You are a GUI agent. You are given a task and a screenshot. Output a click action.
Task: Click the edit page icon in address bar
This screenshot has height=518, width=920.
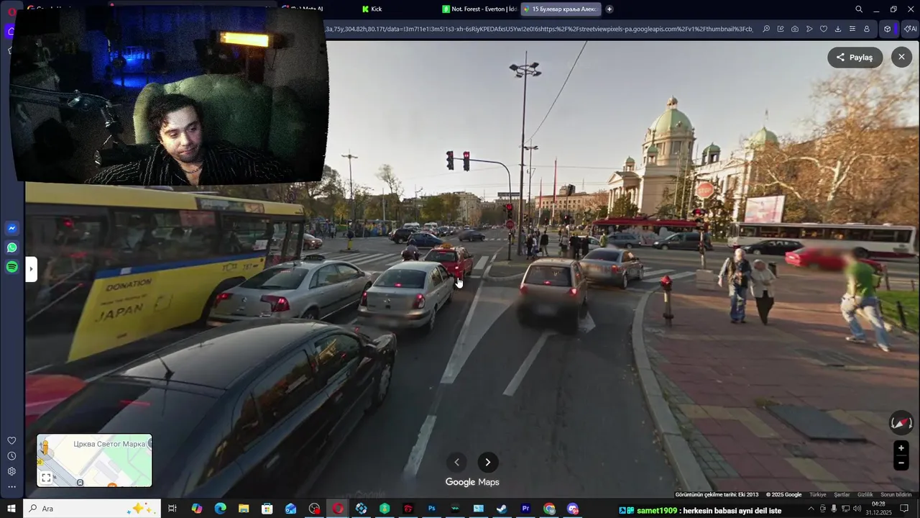click(x=781, y=29)
